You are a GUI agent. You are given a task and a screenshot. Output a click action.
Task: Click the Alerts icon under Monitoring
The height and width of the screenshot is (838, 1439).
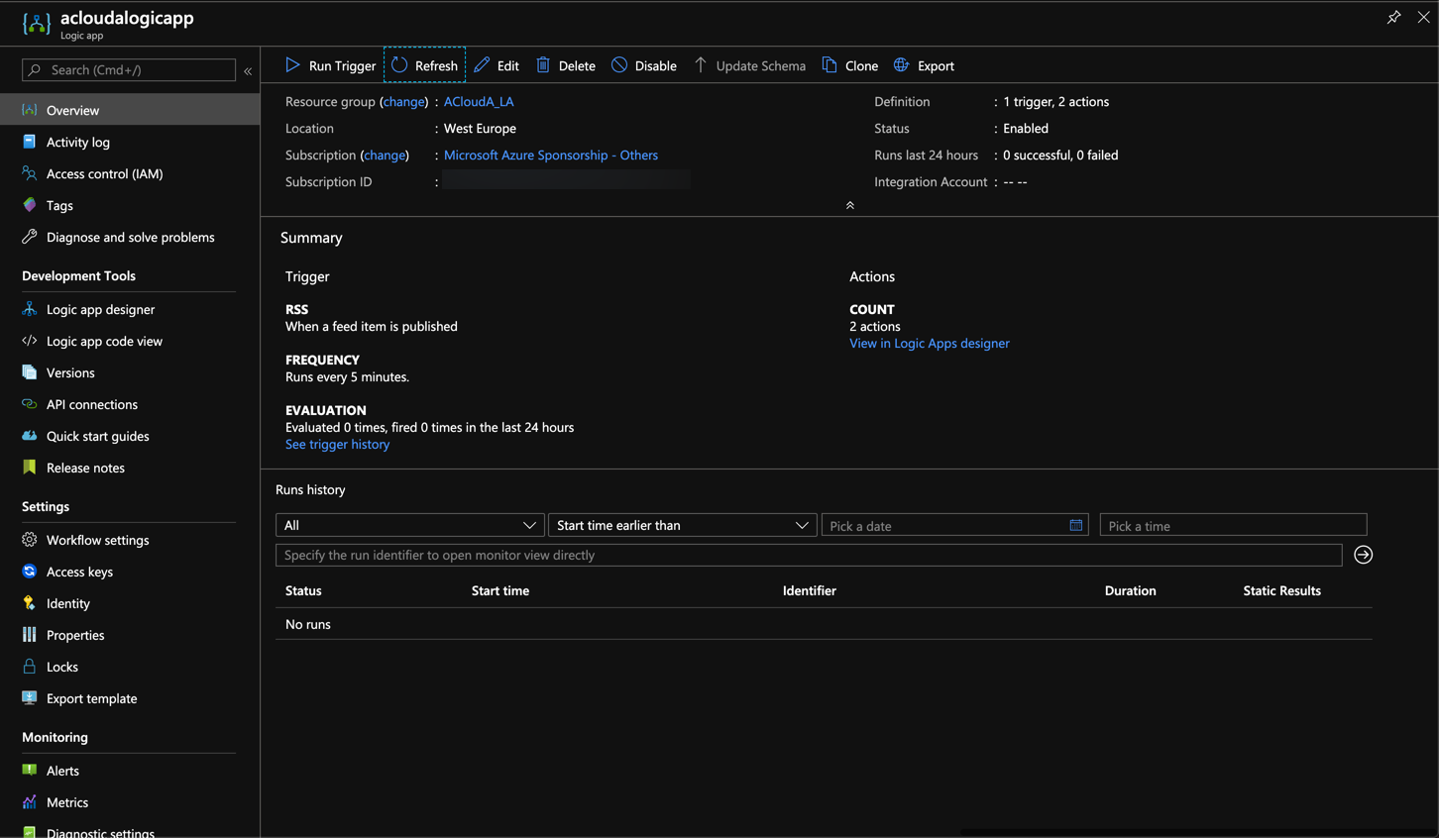(30, 771)
